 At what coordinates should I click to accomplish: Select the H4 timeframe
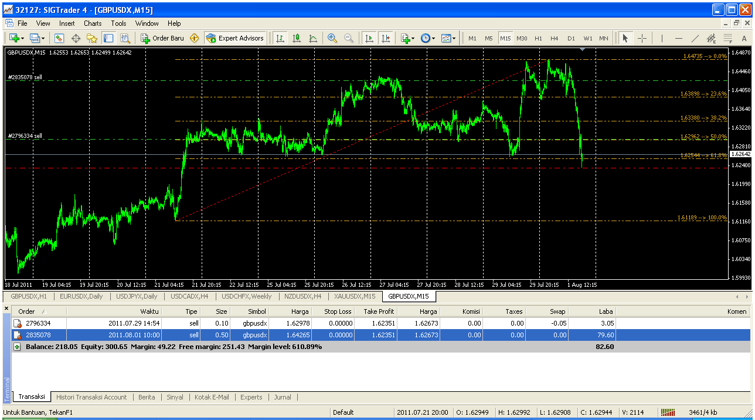pyautogui.click(x=555, y=38)
